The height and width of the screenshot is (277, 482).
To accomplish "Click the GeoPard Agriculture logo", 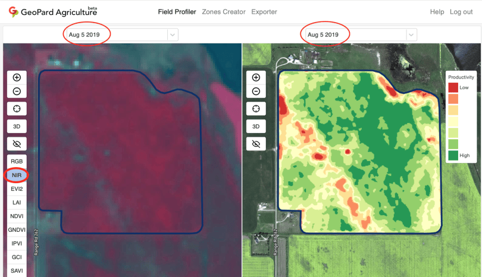I will (x=52, y=12).
